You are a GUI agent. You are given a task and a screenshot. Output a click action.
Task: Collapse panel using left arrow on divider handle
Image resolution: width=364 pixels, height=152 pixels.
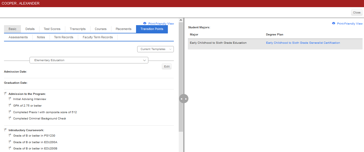click(x=181, y=99)
